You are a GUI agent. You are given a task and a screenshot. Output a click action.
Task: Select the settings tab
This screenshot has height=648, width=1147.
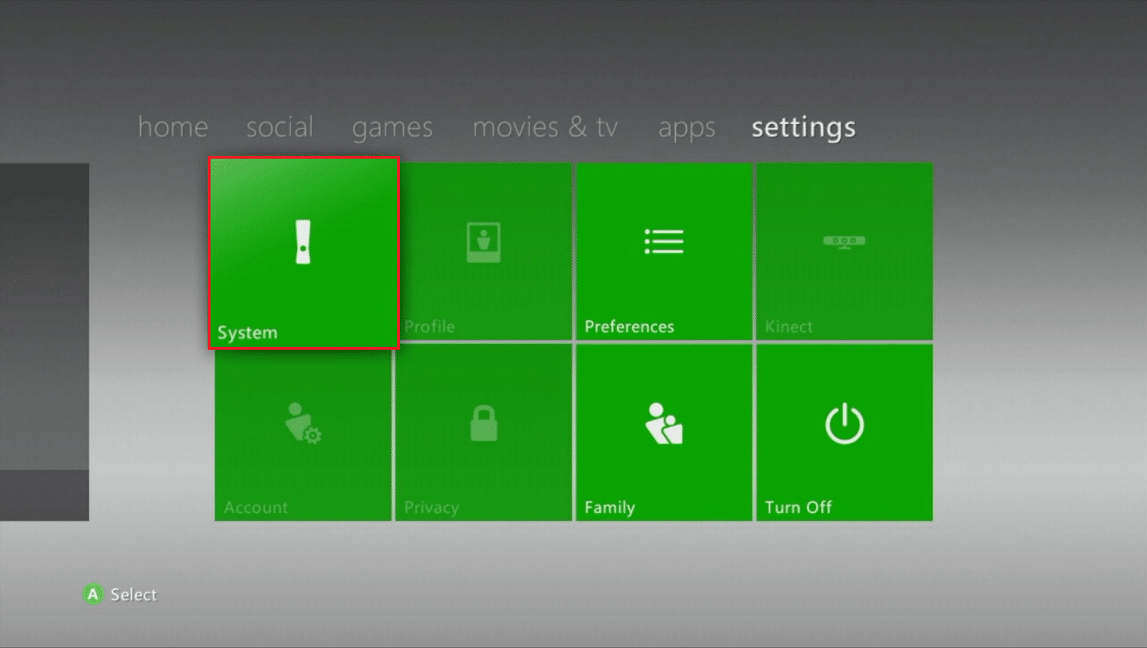803,128
